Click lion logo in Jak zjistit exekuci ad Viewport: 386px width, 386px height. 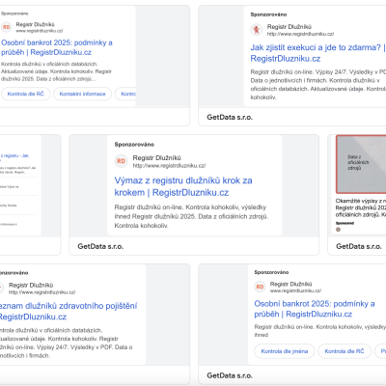pyautogui.click(x=257, y=30)
